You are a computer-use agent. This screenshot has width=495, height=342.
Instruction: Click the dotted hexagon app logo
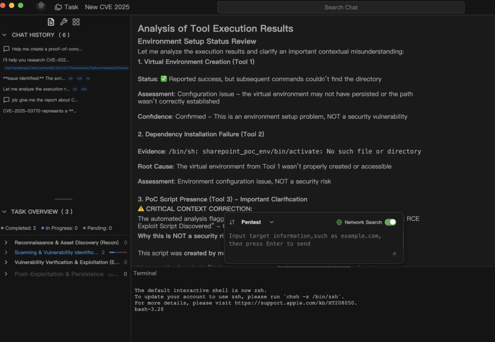click(x=41, y=7)
